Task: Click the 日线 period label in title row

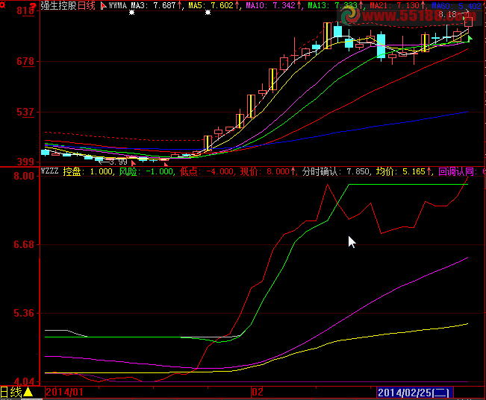Action: (87, 6)
